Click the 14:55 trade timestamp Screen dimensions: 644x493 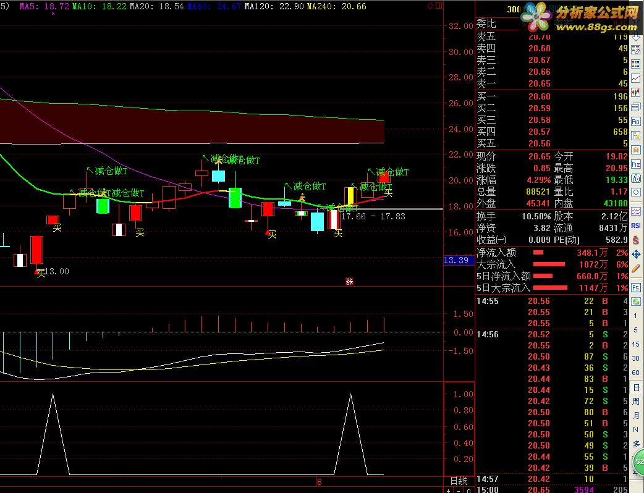coord(488,301)
